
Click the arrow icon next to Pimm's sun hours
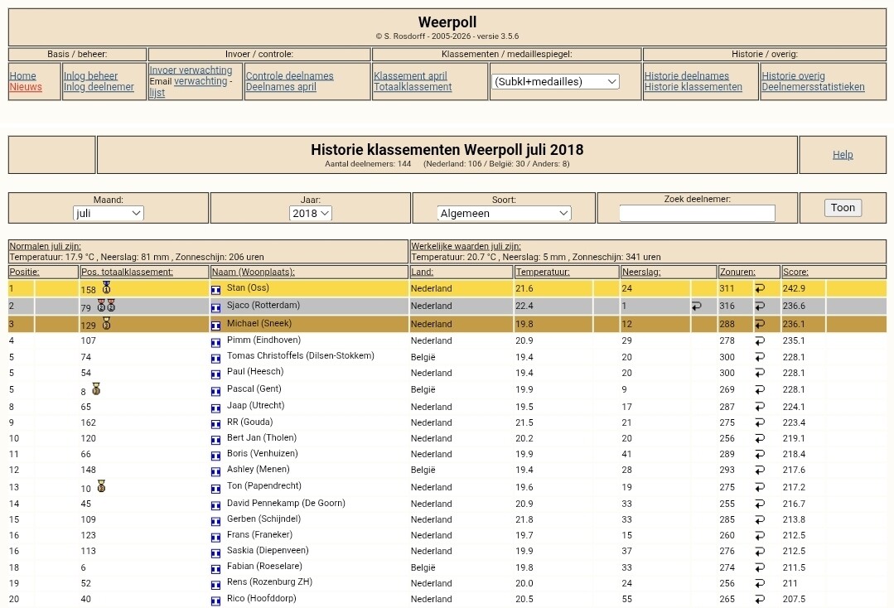pyautogui.click(x=760, y=340)
